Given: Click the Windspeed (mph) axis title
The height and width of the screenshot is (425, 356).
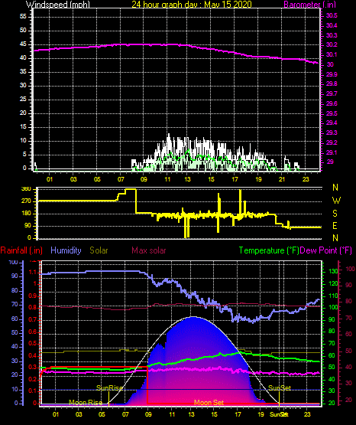Looking at the screenshot, I should (58, 4).
